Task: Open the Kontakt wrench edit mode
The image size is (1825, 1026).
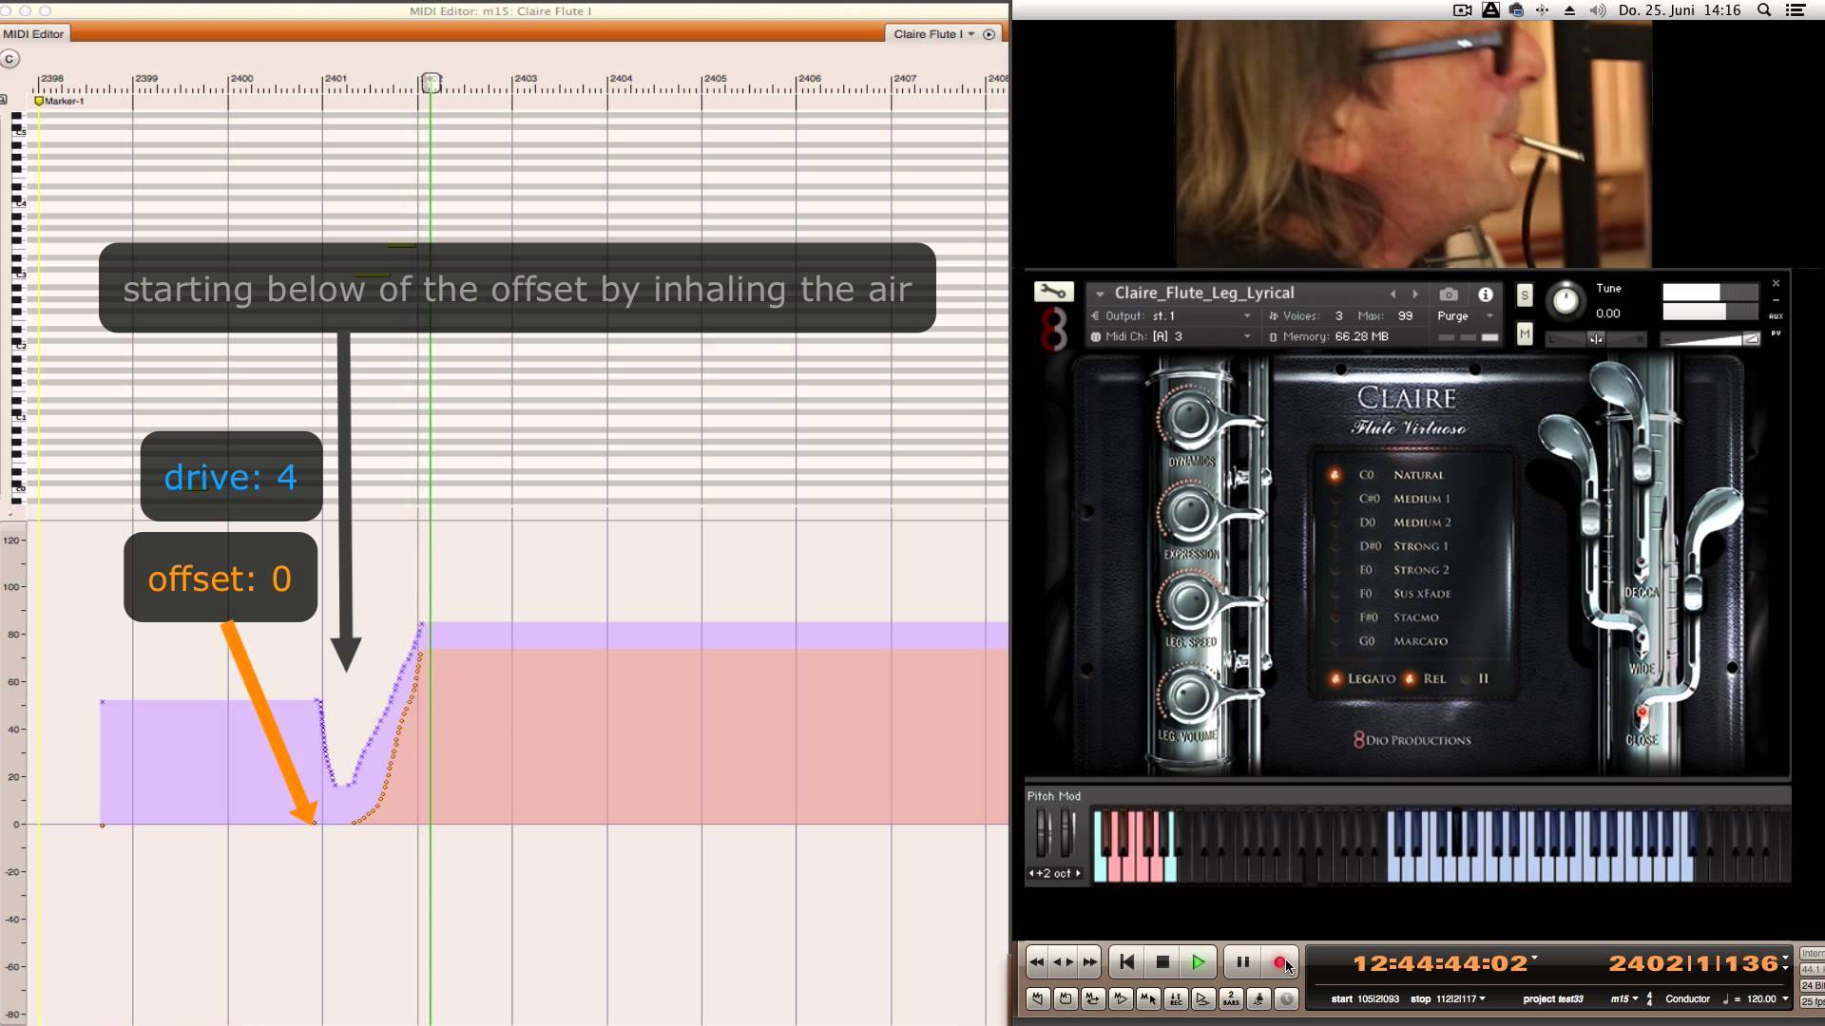Action: (1053, 292)
